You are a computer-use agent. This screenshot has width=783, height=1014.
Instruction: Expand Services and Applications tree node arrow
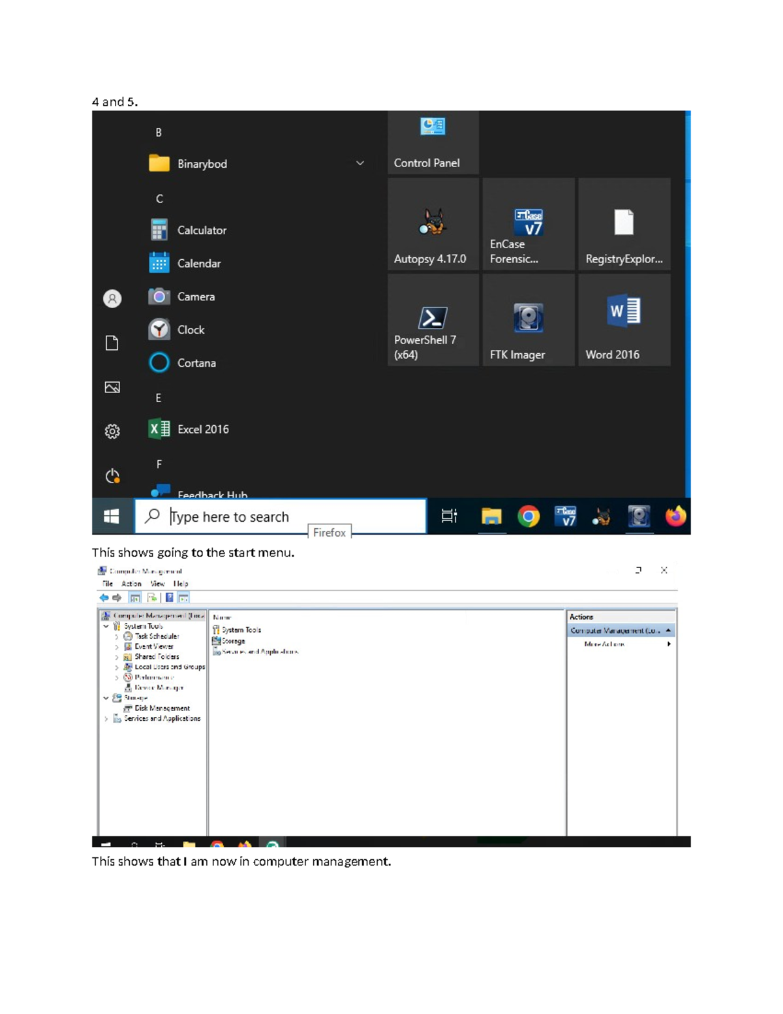point(106,718)
